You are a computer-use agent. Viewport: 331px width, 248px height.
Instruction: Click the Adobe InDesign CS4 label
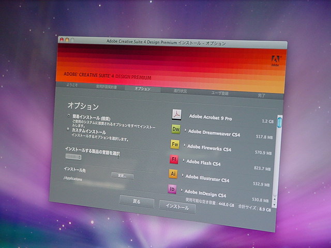point(205,193)
